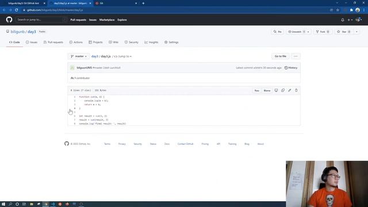View file History

291,68
